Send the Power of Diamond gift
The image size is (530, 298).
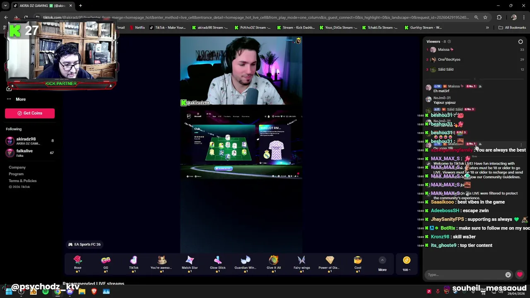[330, 262]
